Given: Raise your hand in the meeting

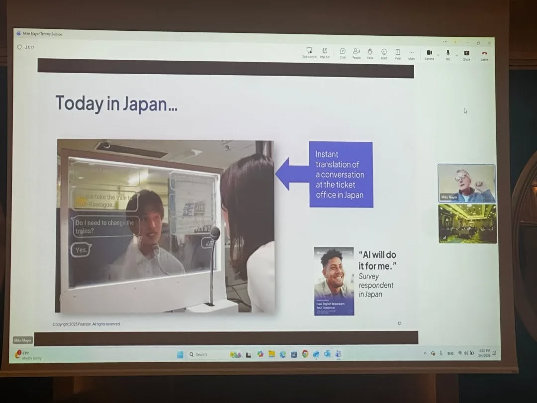Looking at the screenshot, I should pos(370,53).
